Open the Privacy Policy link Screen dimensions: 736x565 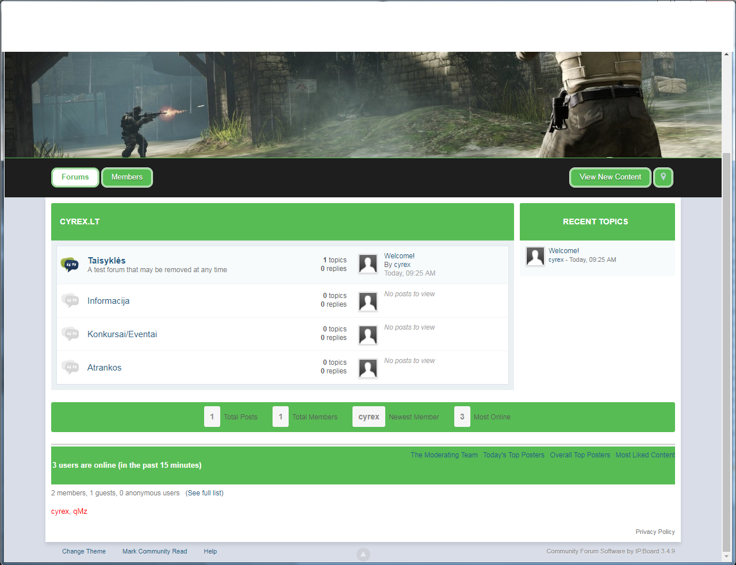click(655, 532)
